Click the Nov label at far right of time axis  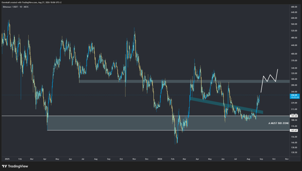(287, 159)
